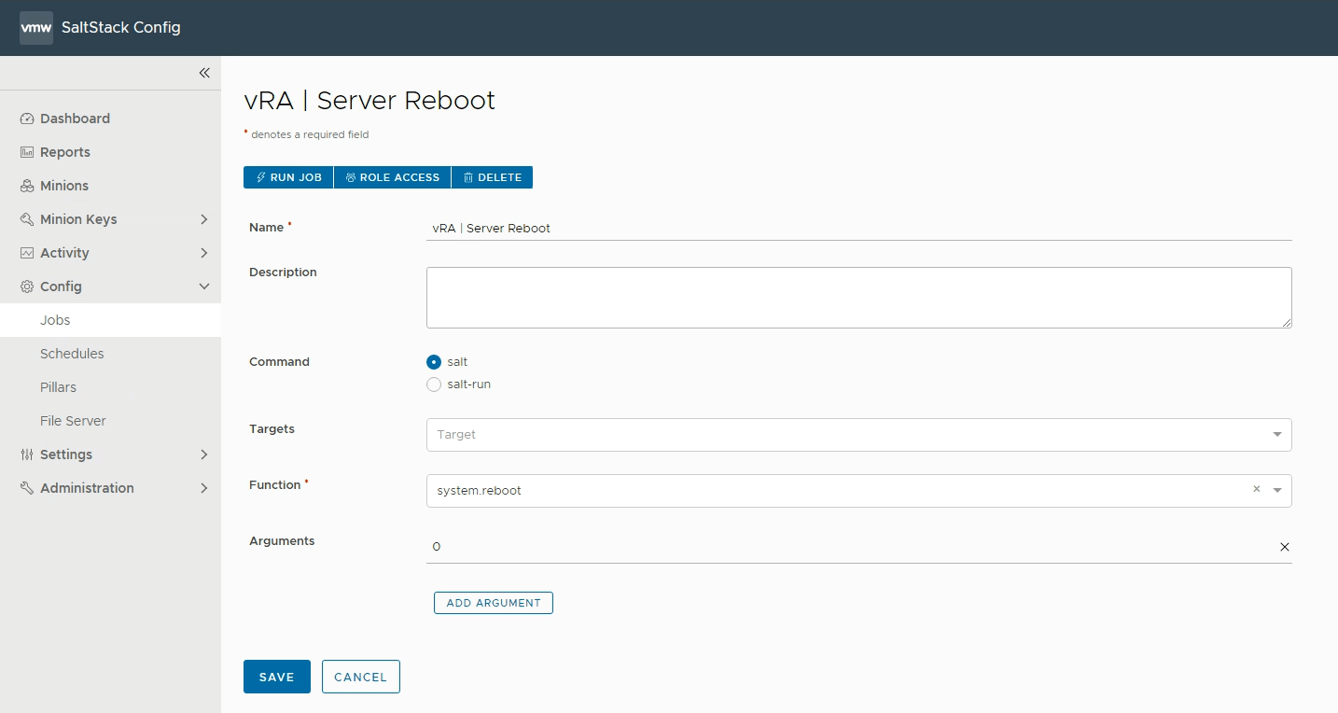Viewport: 1338px width, 713px height.
Task: Expand the Minion Keys section
Action: click(204, 218)
